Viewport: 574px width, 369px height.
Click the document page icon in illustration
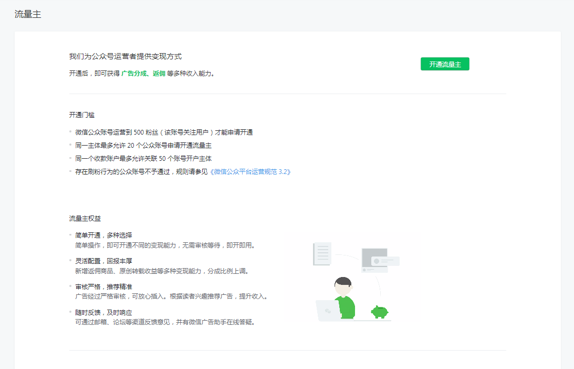[322, 254]
